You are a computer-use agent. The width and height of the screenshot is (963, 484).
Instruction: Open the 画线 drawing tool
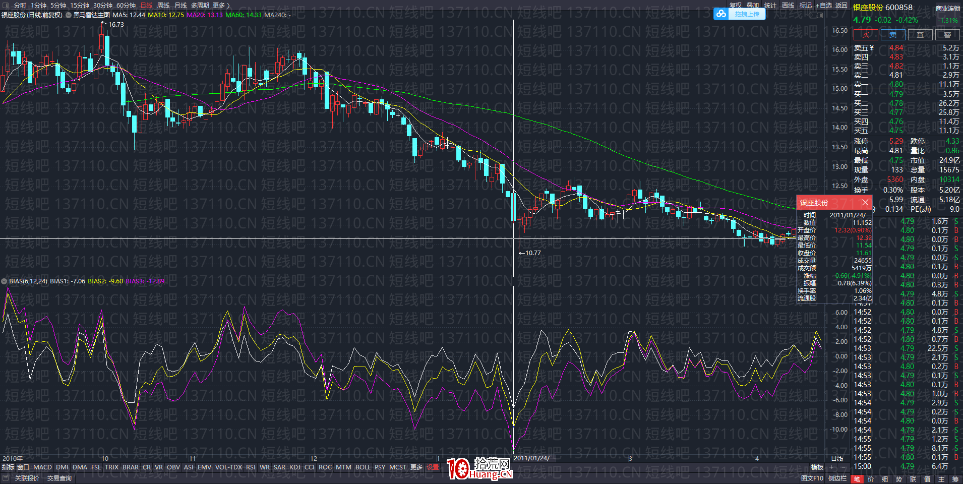click(x=788, y=5)
